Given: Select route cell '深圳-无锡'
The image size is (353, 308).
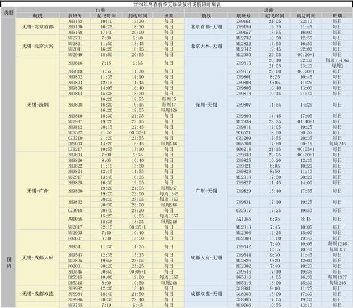Looking at the screenshot, I should [206, 105].
